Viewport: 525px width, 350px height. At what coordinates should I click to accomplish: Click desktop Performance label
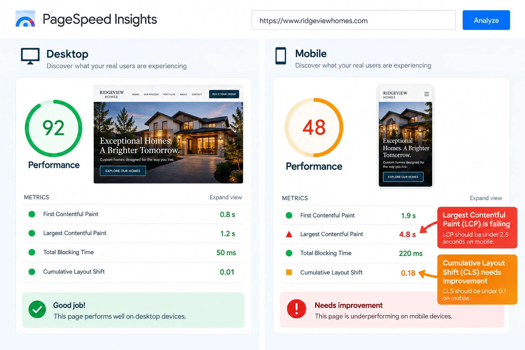[x=54, y=165]
